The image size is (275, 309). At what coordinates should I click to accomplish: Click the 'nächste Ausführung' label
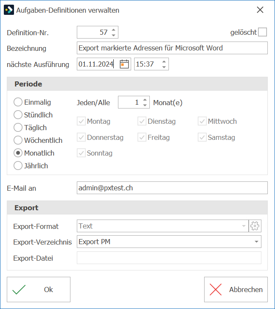[x=38, y=64]
